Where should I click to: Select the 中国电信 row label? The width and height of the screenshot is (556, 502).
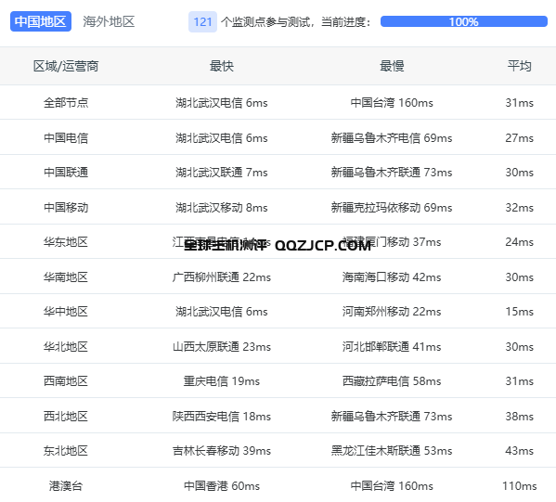point(66,138)
